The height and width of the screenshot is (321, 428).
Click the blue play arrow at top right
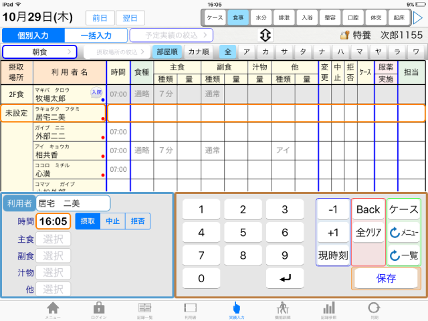[418, 17]
